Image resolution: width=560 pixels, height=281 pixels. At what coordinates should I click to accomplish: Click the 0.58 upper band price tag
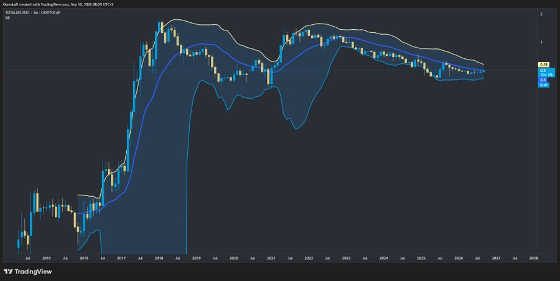pyautogui.click(x=544, y=65)
